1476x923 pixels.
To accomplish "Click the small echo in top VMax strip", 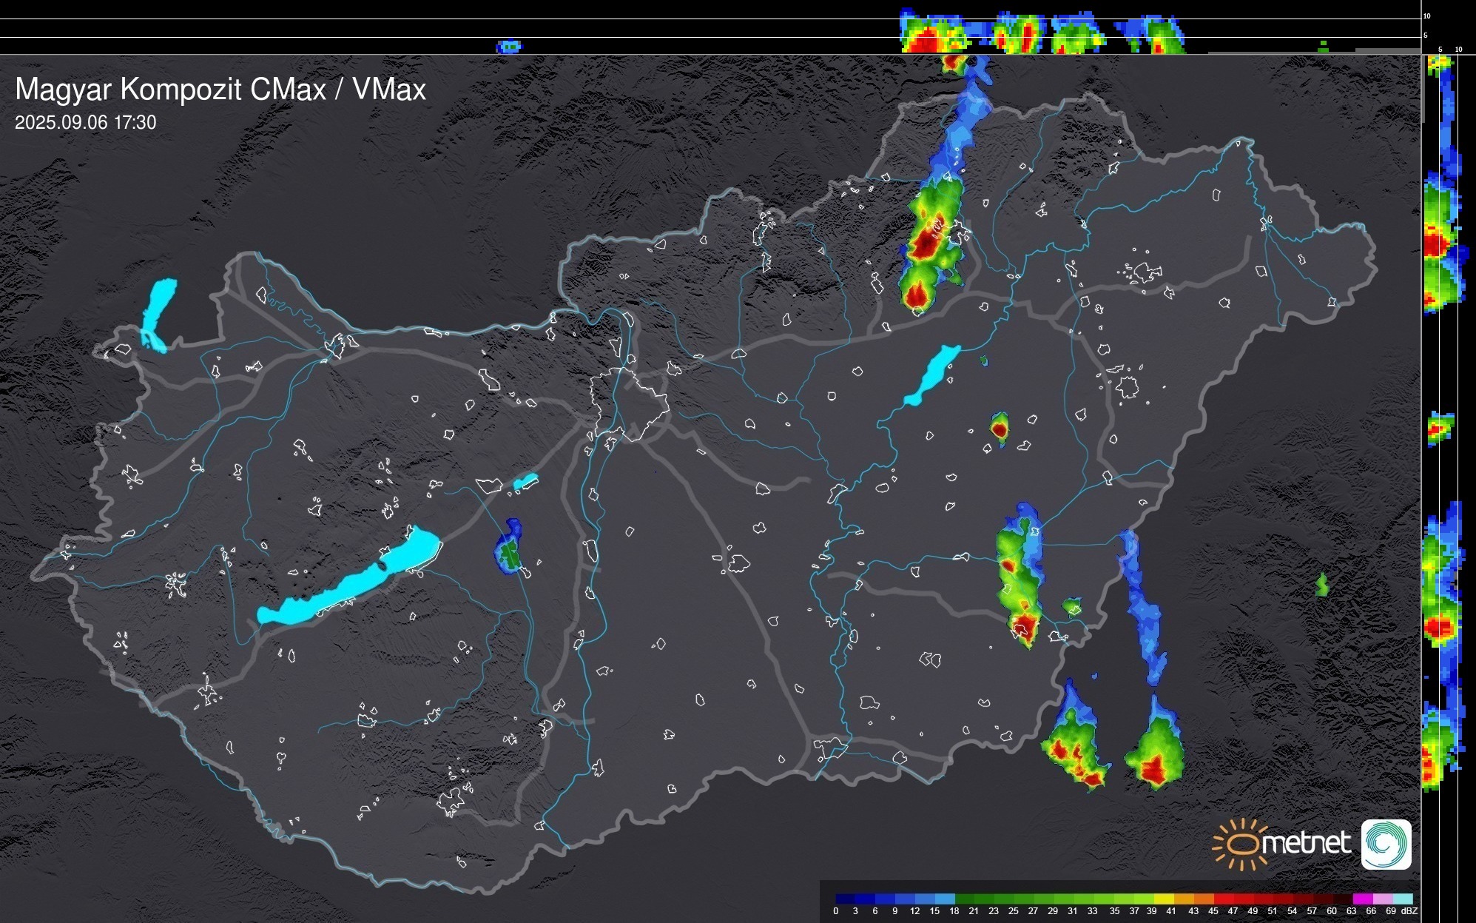I will (508, 47).
